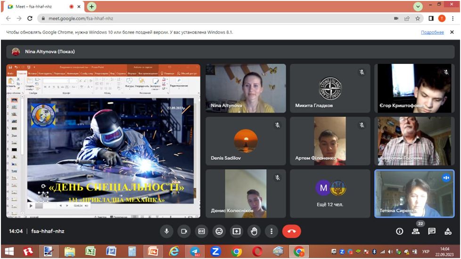Open the emoji reactions button
461x259 pixels.
[x=219, y=231]
